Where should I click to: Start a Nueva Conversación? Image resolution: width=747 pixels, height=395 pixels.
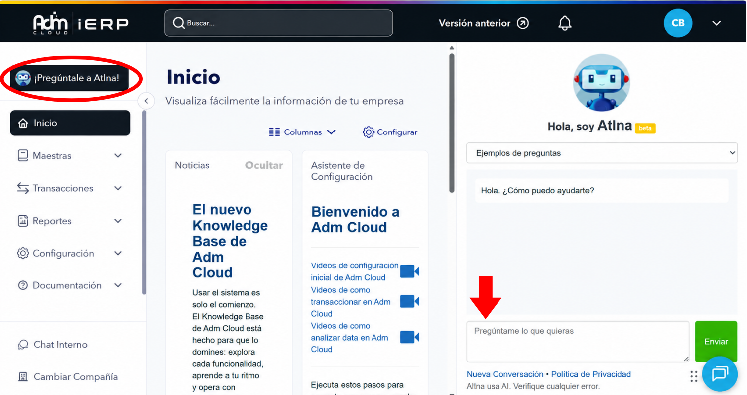pos(505,374)
